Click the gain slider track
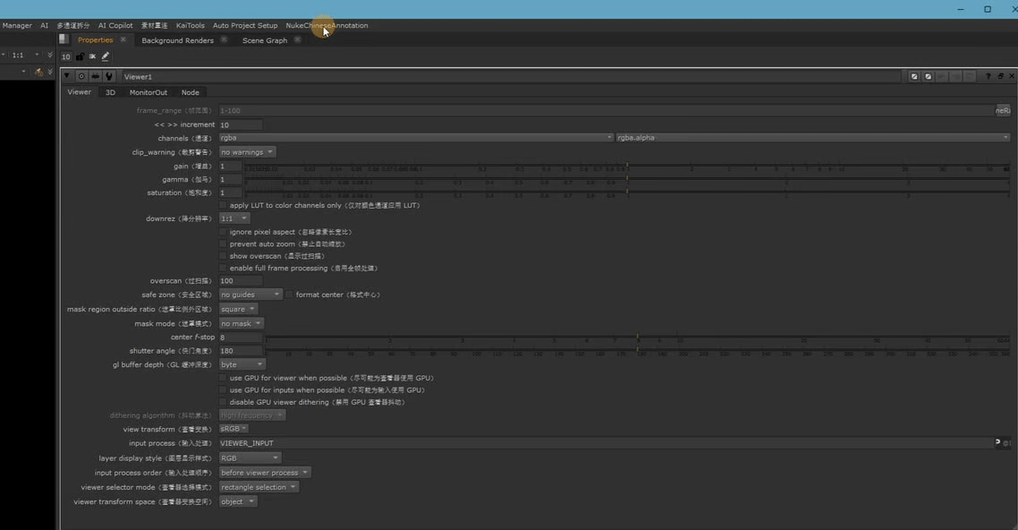1018x530 pixels. point(626,167)
